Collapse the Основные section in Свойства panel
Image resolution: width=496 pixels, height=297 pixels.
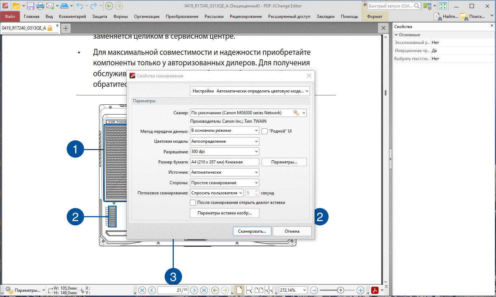(x=396, y=35)
